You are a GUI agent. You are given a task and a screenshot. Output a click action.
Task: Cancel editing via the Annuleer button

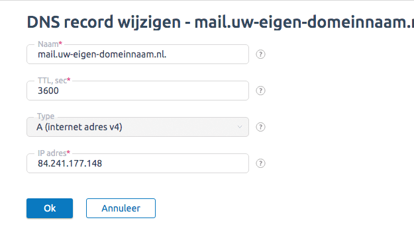pyautogui.click(x=121, y=208)
